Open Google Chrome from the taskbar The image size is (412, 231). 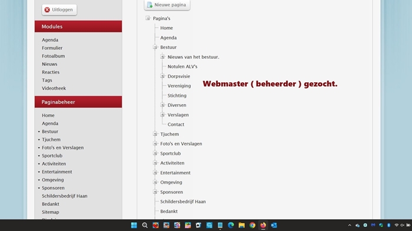[252, 225]
